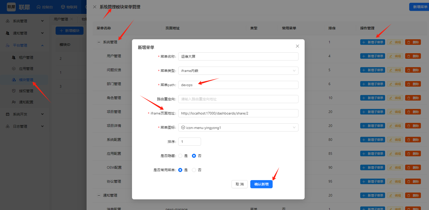This screenshot has height=210, width=429.
Task: Click the 联犀 logo icon in header
Action: coord(11,7)
